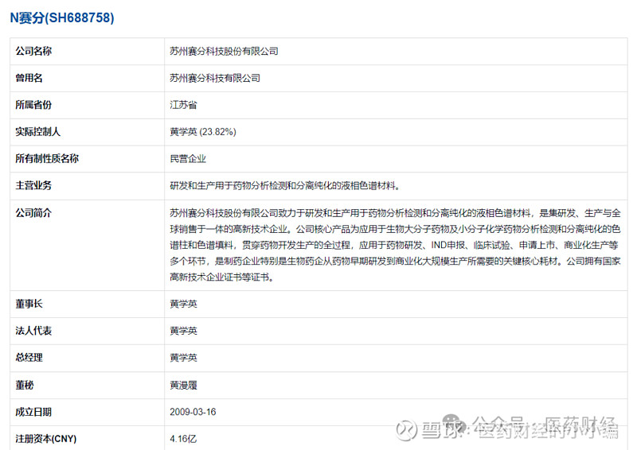Screen dimensions: 637x450
Task: Select 黄学英 in the 董事长 row
Action: (x=183, y=304)
